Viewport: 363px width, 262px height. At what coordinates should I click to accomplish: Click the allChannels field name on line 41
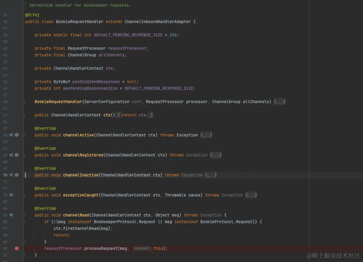click(x=112, y=55)
